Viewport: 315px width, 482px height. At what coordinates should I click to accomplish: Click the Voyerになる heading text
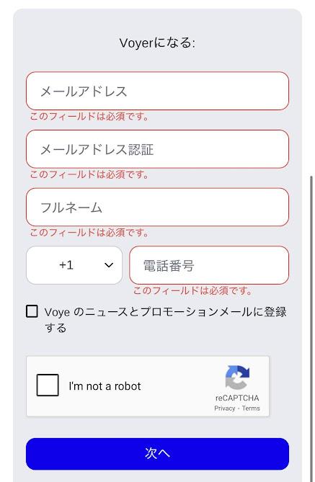[x=157, y=43]
